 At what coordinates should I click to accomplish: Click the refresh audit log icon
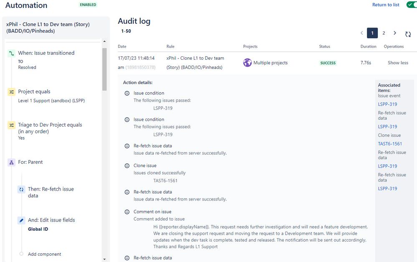(x=408, y=34)
